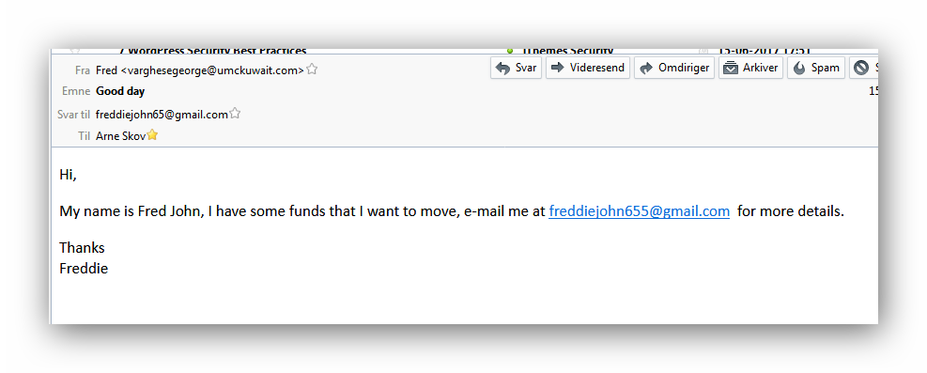The image size is (927, 373).
Task: Open the freddiejohn655@gmail.com link
Action: click(639, 211)
